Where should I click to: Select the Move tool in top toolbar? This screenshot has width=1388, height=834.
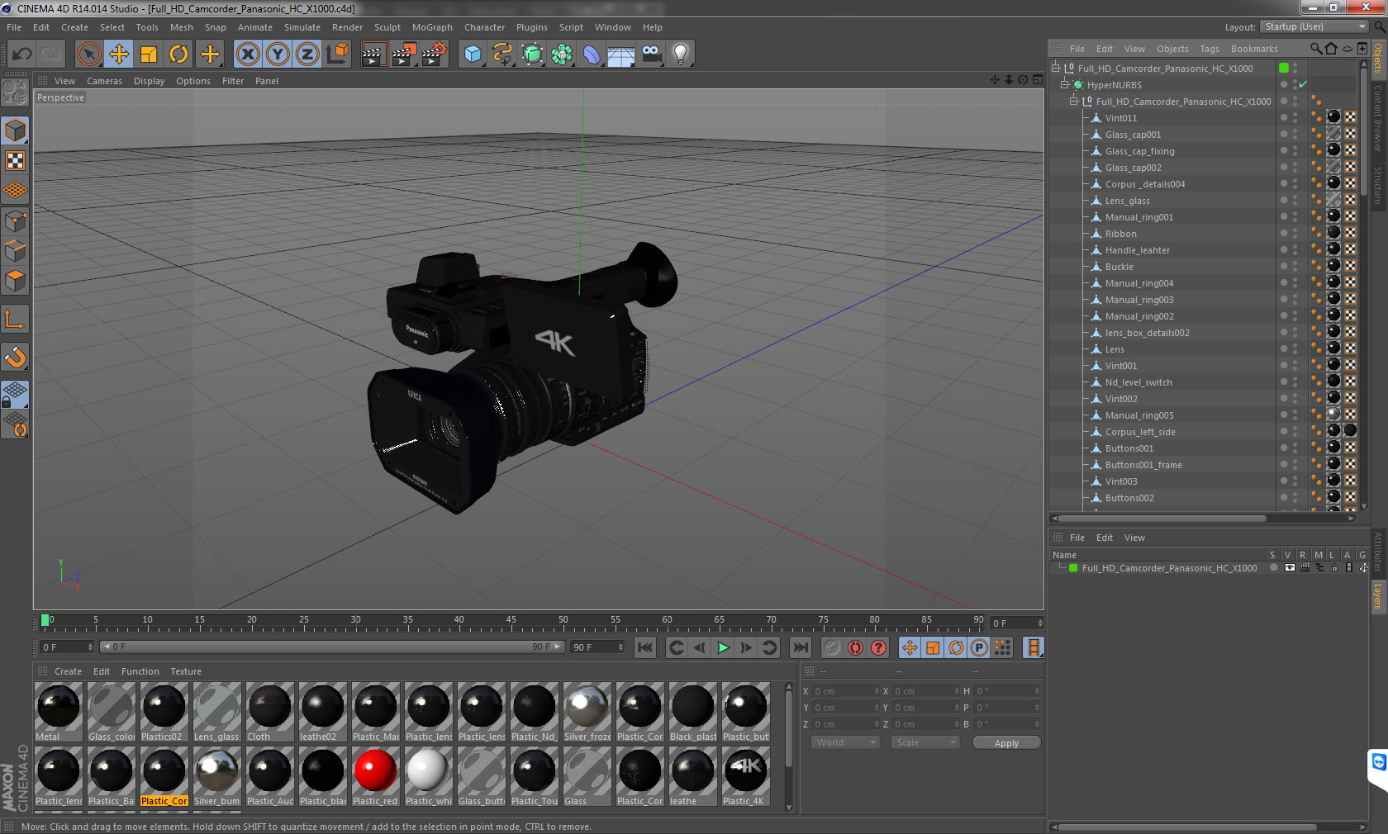tap(119, 54)
